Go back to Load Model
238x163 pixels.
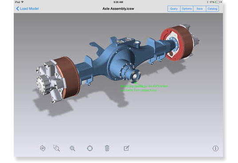[x=27, y=9]
